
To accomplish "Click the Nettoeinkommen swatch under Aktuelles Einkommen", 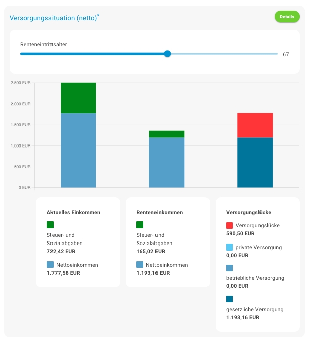I will (50, 264).
